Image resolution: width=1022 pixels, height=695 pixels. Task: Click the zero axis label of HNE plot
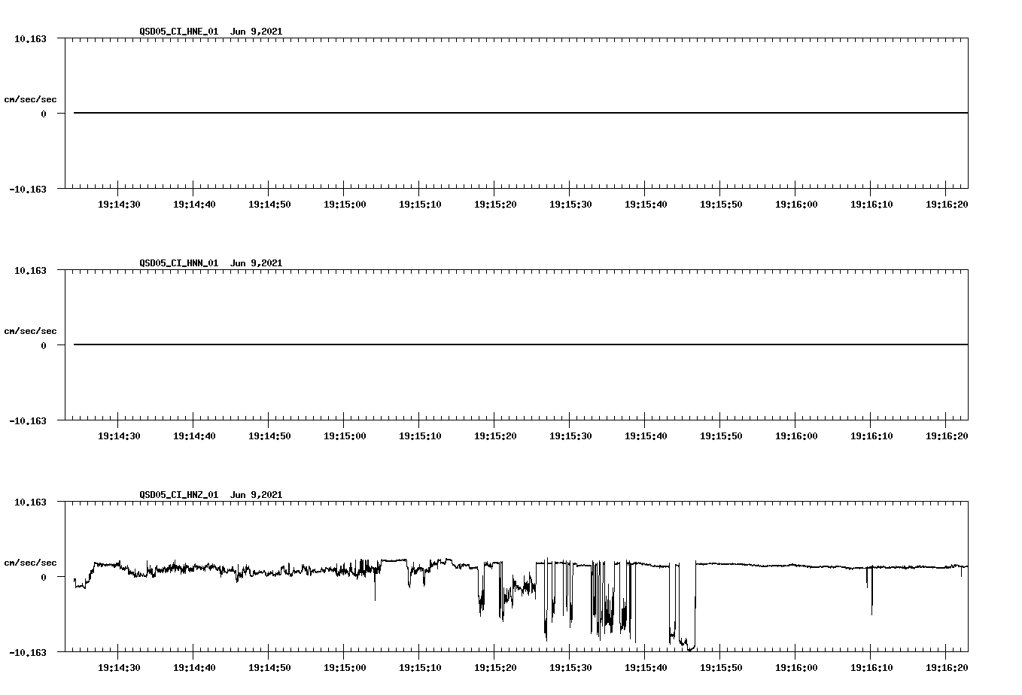tap(44, 114)
